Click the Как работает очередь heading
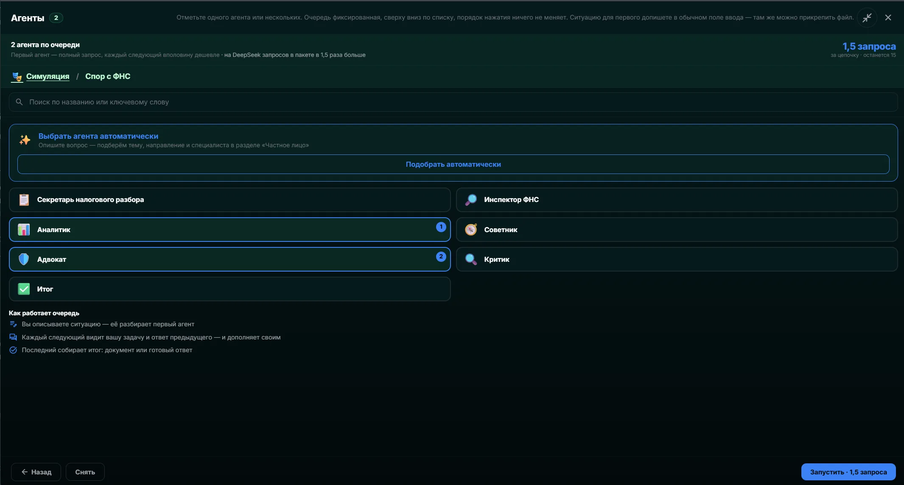Viewport: 904px width, 485px height. point(44,313)
